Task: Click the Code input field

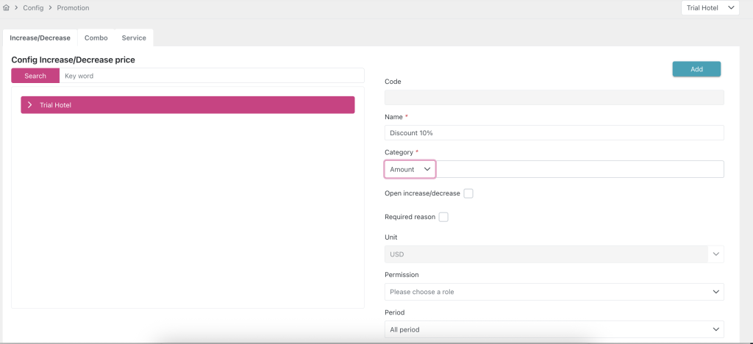Action: click(554, 97)
